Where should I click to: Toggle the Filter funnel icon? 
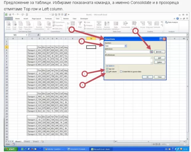pyautogui.click(x=80, y=25)
